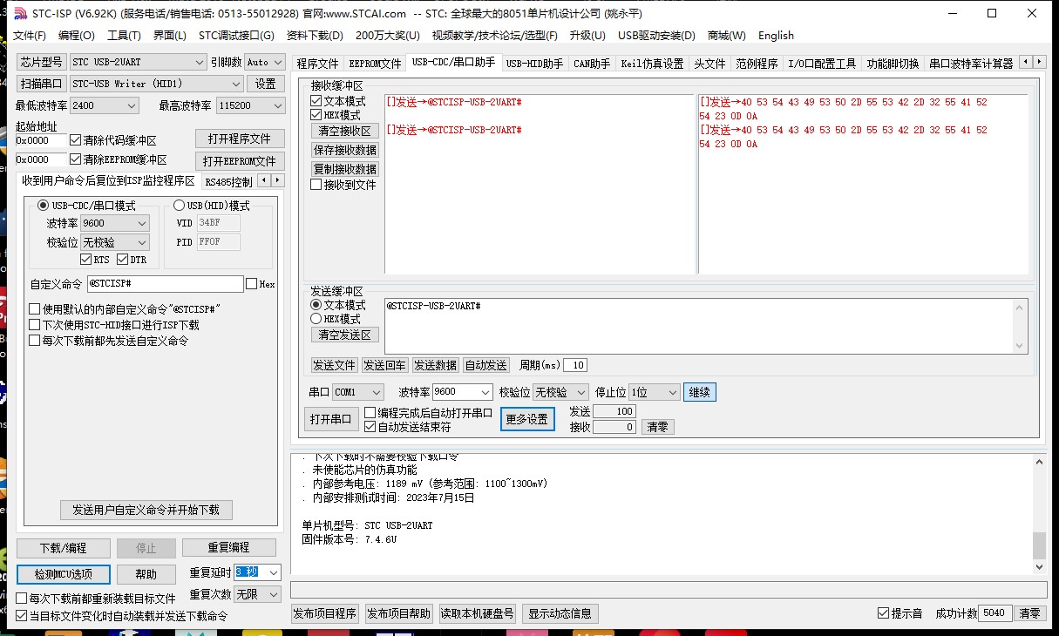Expand the 停止位 1位 dropdown
Viewport: 1059px width, 636px height.
click(672, 392)
